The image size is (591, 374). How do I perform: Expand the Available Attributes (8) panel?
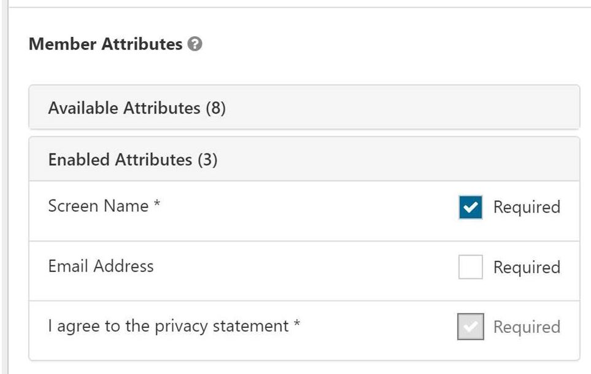pyautogui.click(x=136, y=109)
